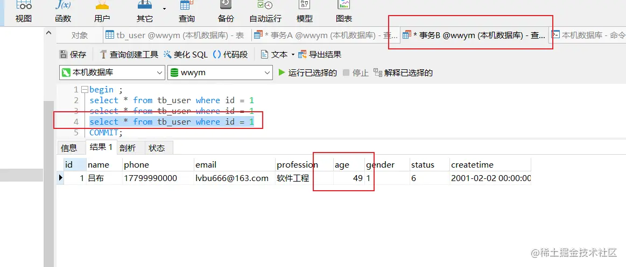Image resolution: width=626 pixels, height=267 pixels.
Task: Switch to the 本机数据库 命令 tab
Action: point(587,35)
